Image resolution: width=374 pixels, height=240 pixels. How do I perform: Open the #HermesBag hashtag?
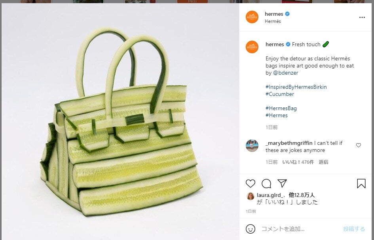point(281,109)
